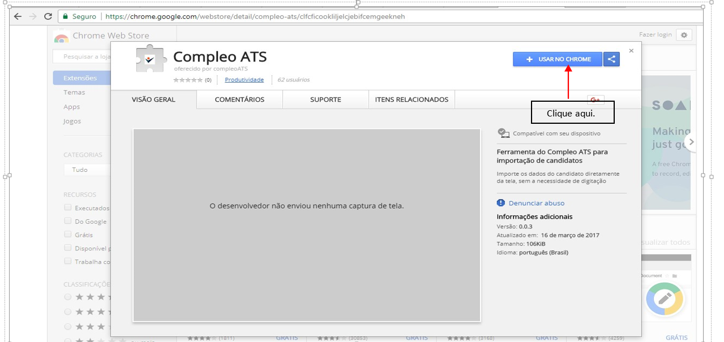Close the Compleo ATS dialog with the X
724x342 pixels.
[631, 51]
